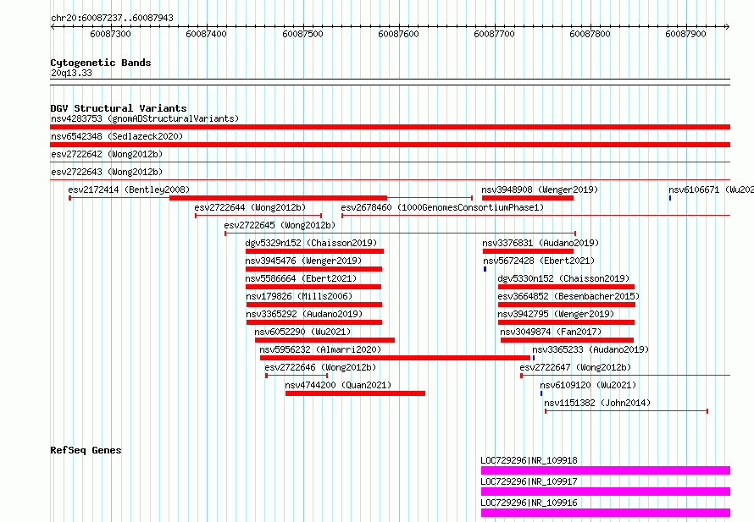Open the nsv3365233 (Audano2019) label
The height and width of the screenshot is (522, 754).
point(590,349)
